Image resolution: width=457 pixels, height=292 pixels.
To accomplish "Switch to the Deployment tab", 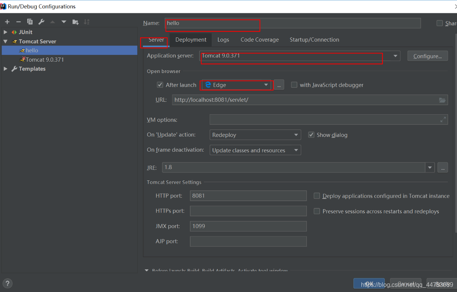I will [191, 40].
